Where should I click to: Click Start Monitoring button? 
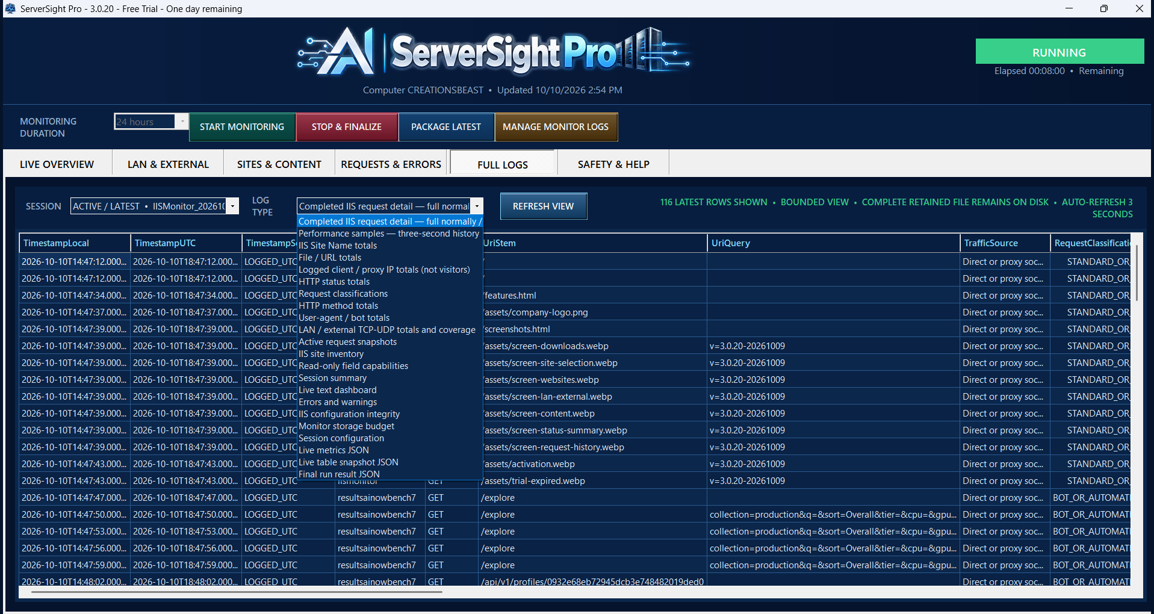[242, 127]
